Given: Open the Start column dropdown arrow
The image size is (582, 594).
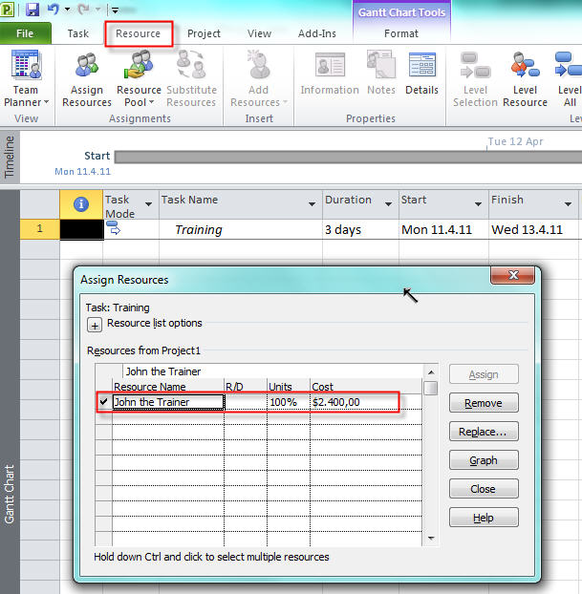Looking at the screenshot, I should pyautogui.click(x=475, y=204).
